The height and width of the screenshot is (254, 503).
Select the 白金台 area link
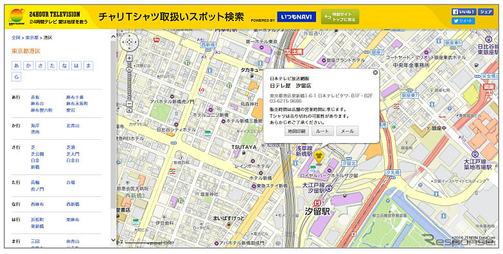pyautogui.click(x=73, y=160)
